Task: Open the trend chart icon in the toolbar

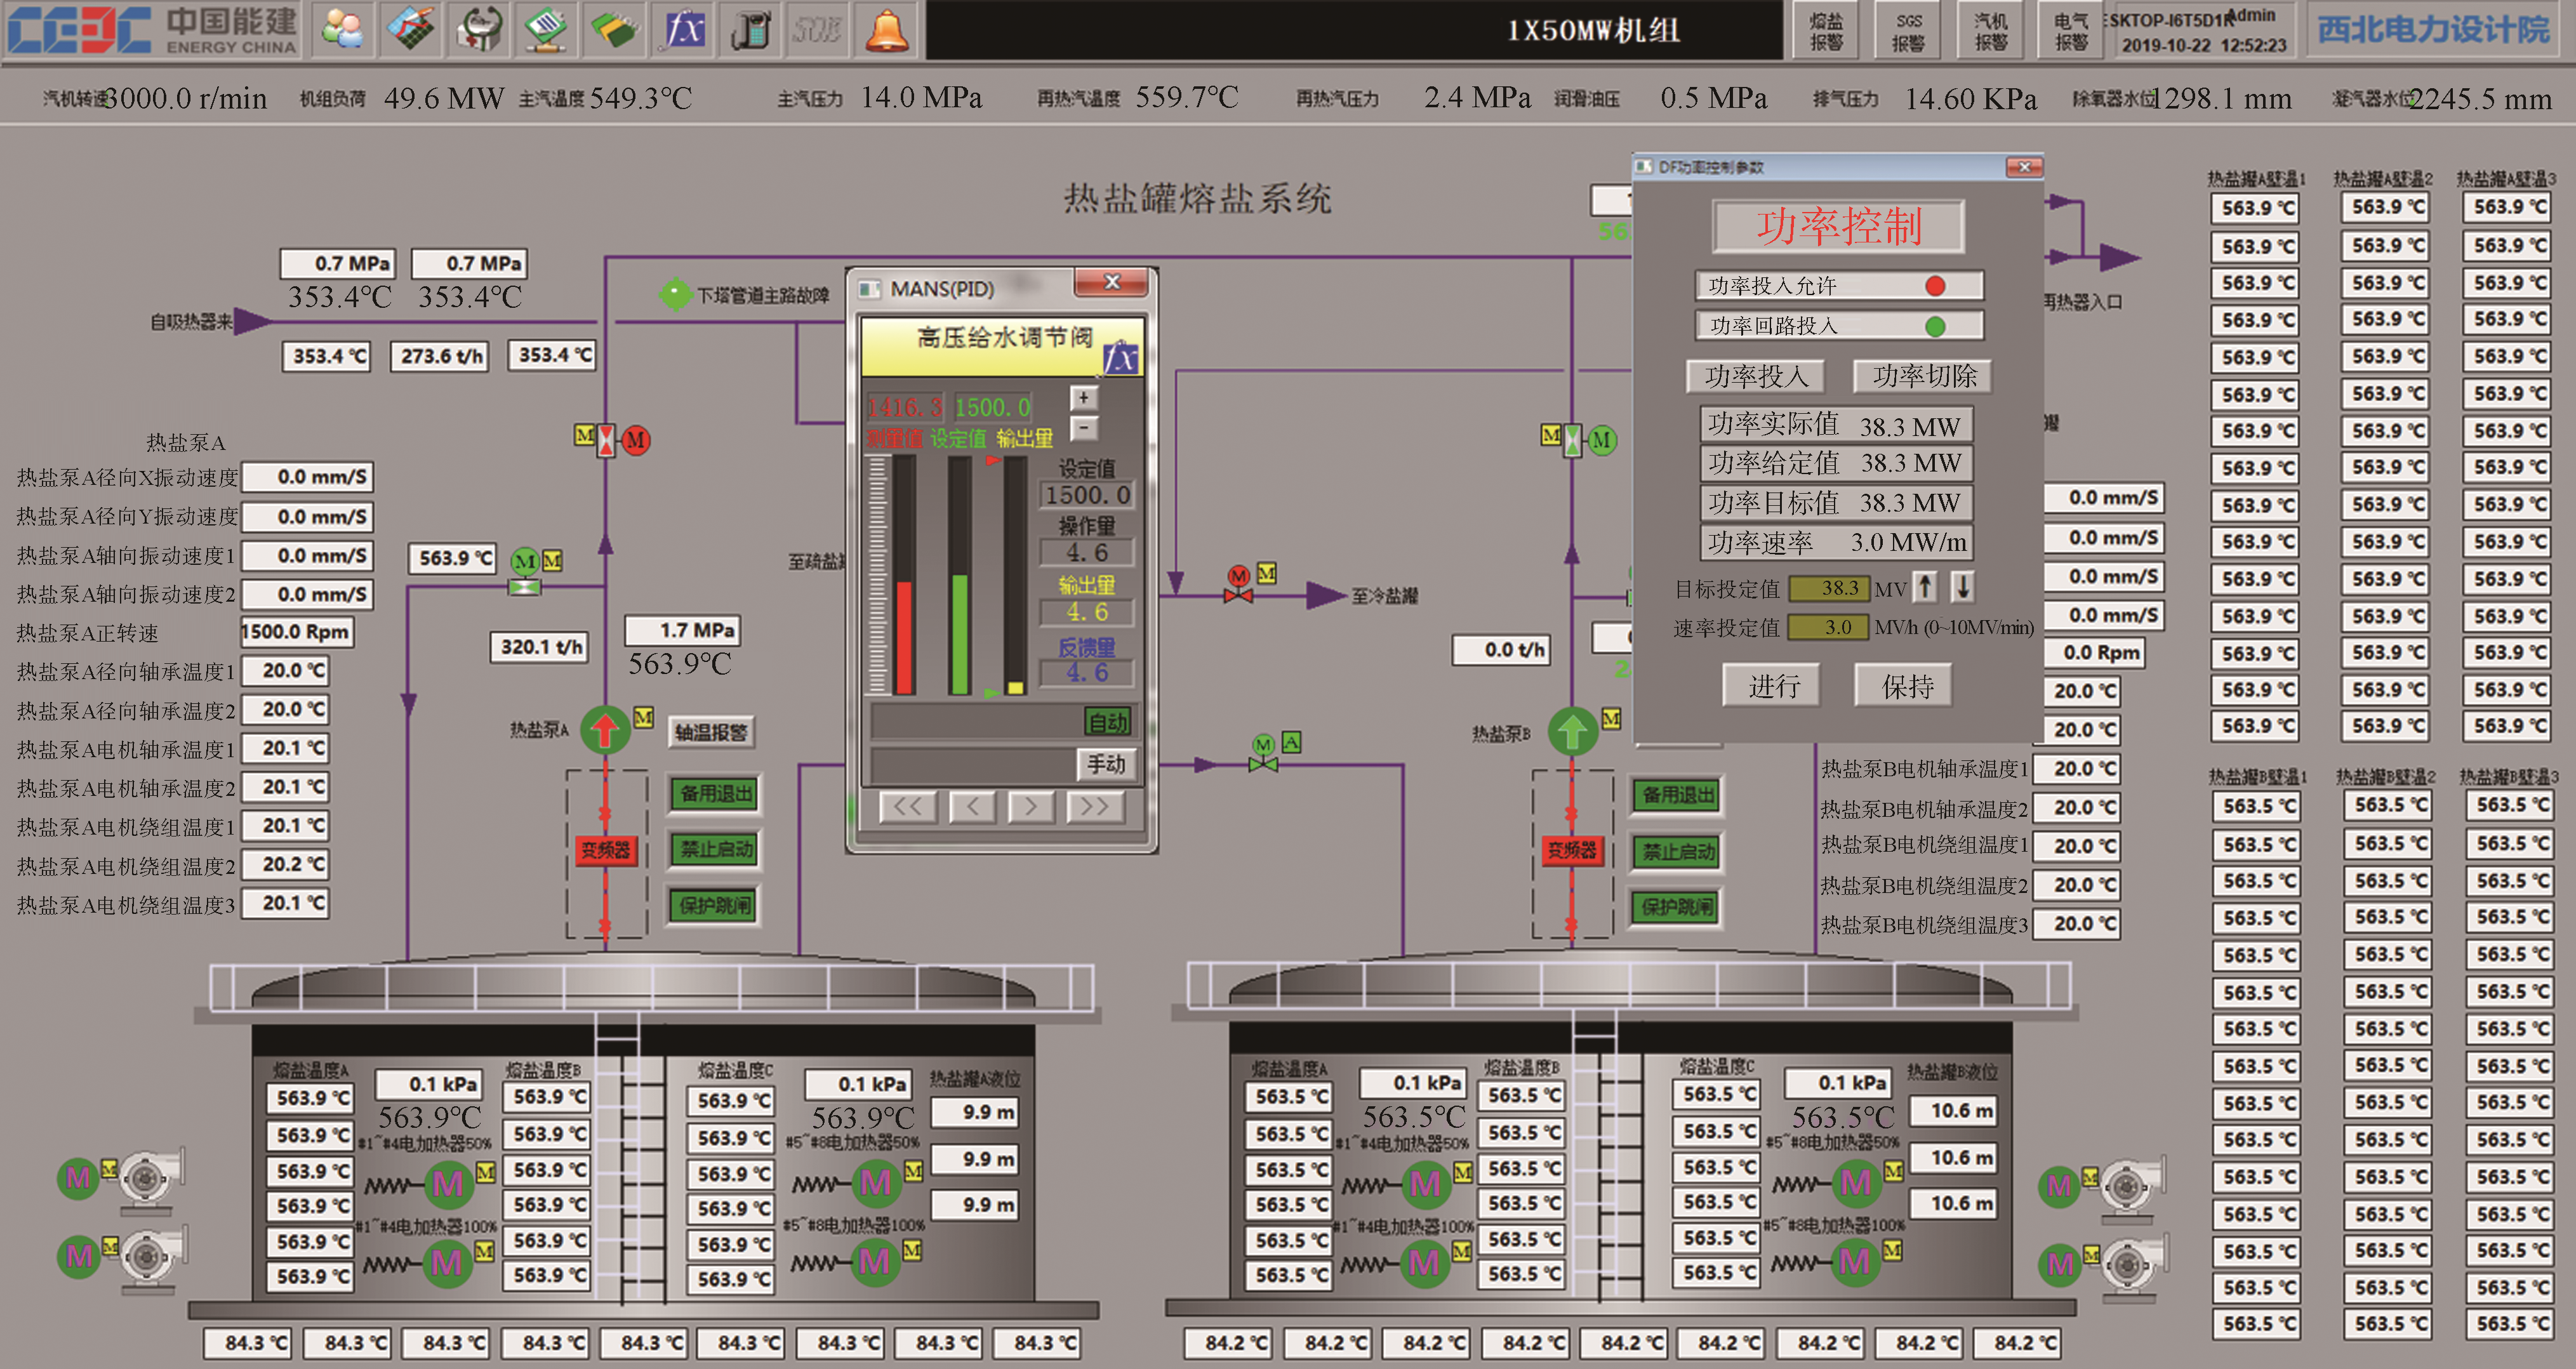Action: [x=411, y=30]
